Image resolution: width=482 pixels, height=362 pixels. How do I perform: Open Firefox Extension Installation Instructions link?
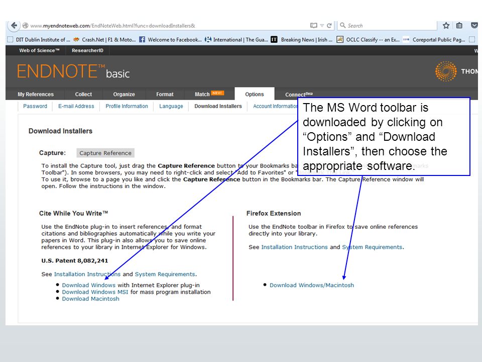(x=295, y=247)
